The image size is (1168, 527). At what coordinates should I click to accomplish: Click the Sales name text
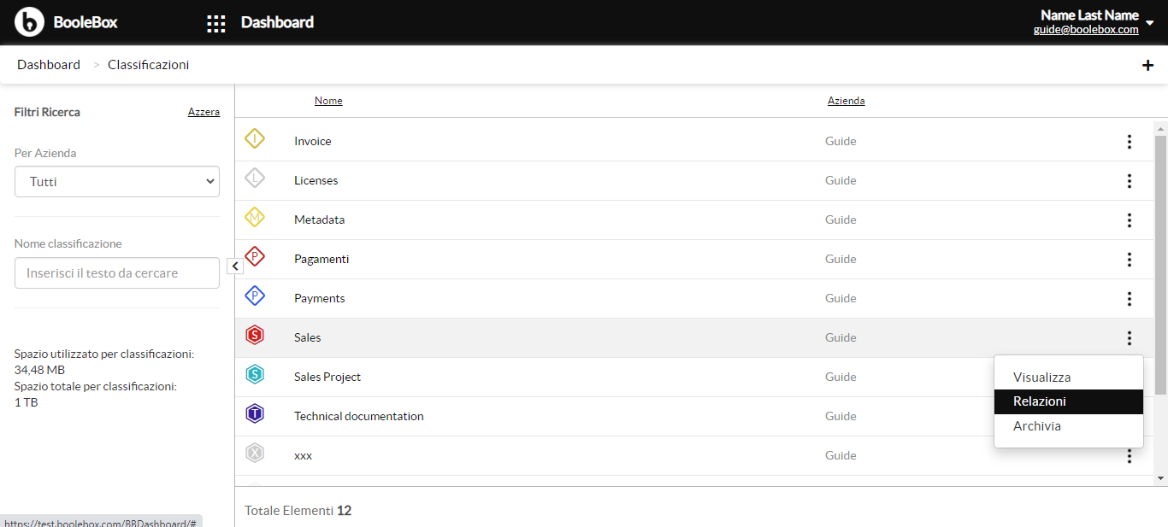coord(308,338)
